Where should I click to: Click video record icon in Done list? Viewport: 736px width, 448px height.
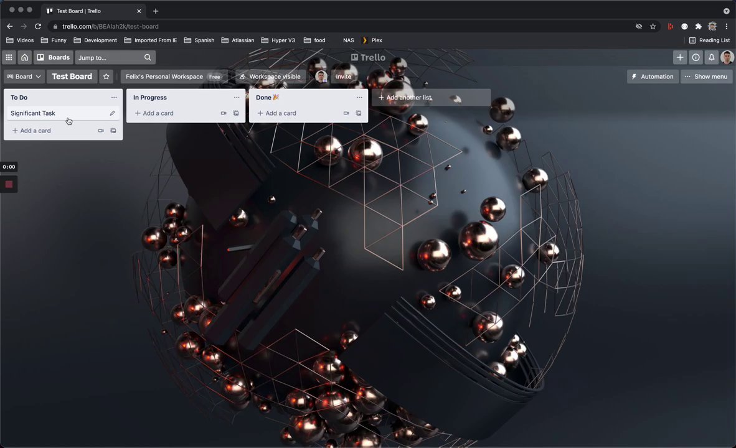coord(346,113)
